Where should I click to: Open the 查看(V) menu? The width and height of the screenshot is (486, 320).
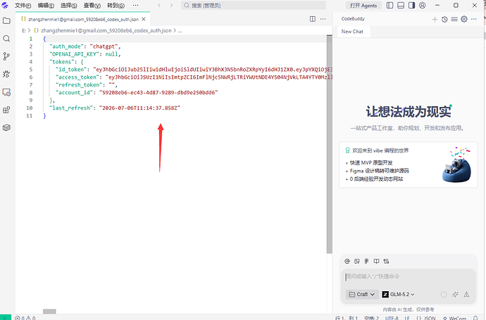pos(92,5)
